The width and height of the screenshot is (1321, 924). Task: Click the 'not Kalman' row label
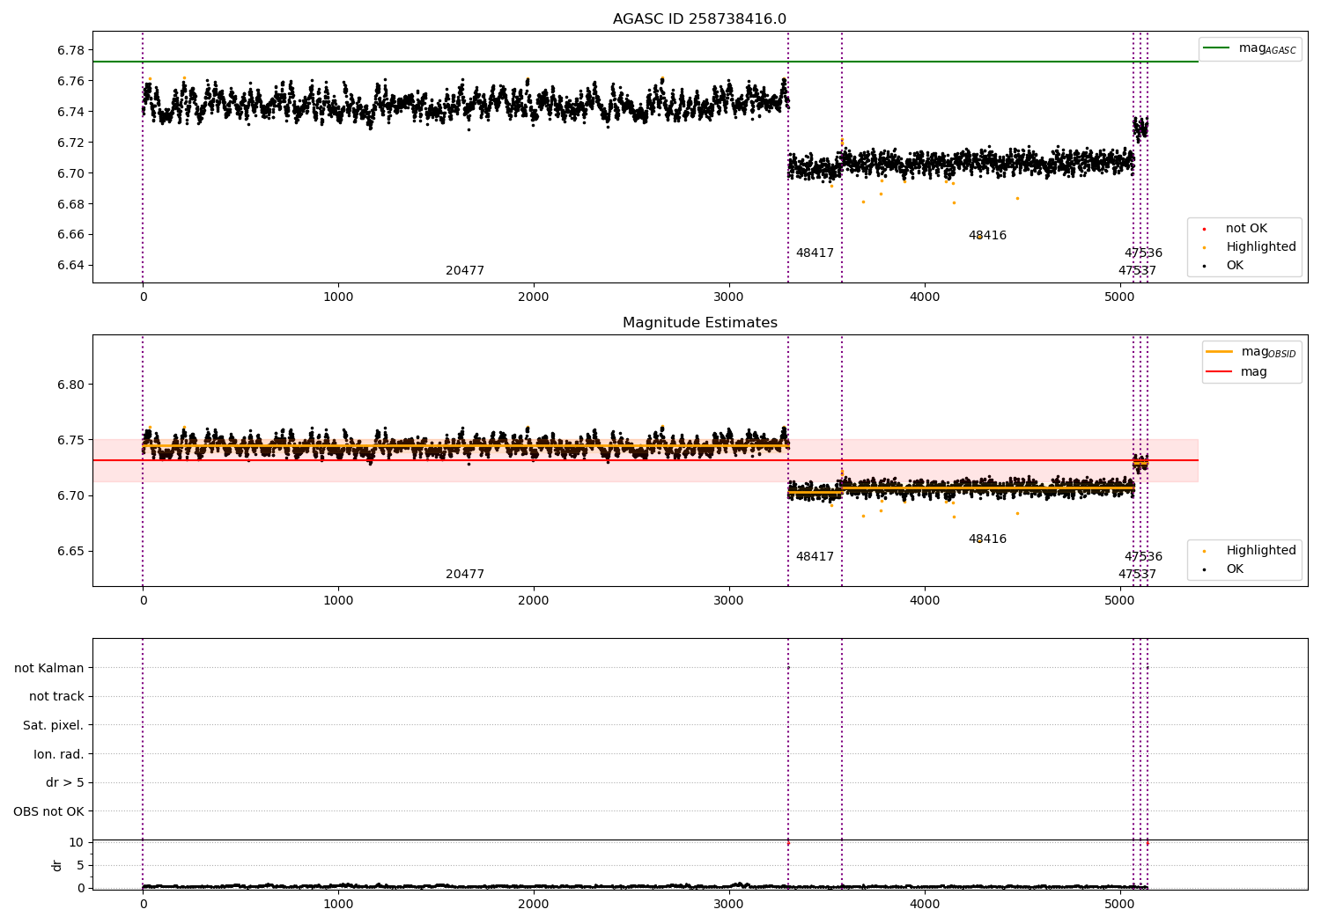pos(49,668)
